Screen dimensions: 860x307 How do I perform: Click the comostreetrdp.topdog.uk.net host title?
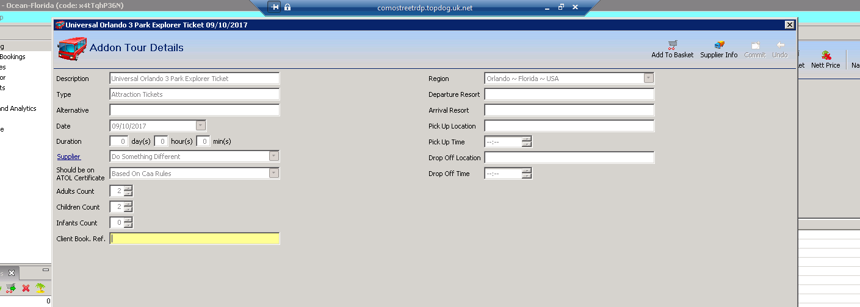[x=425, y=8]
